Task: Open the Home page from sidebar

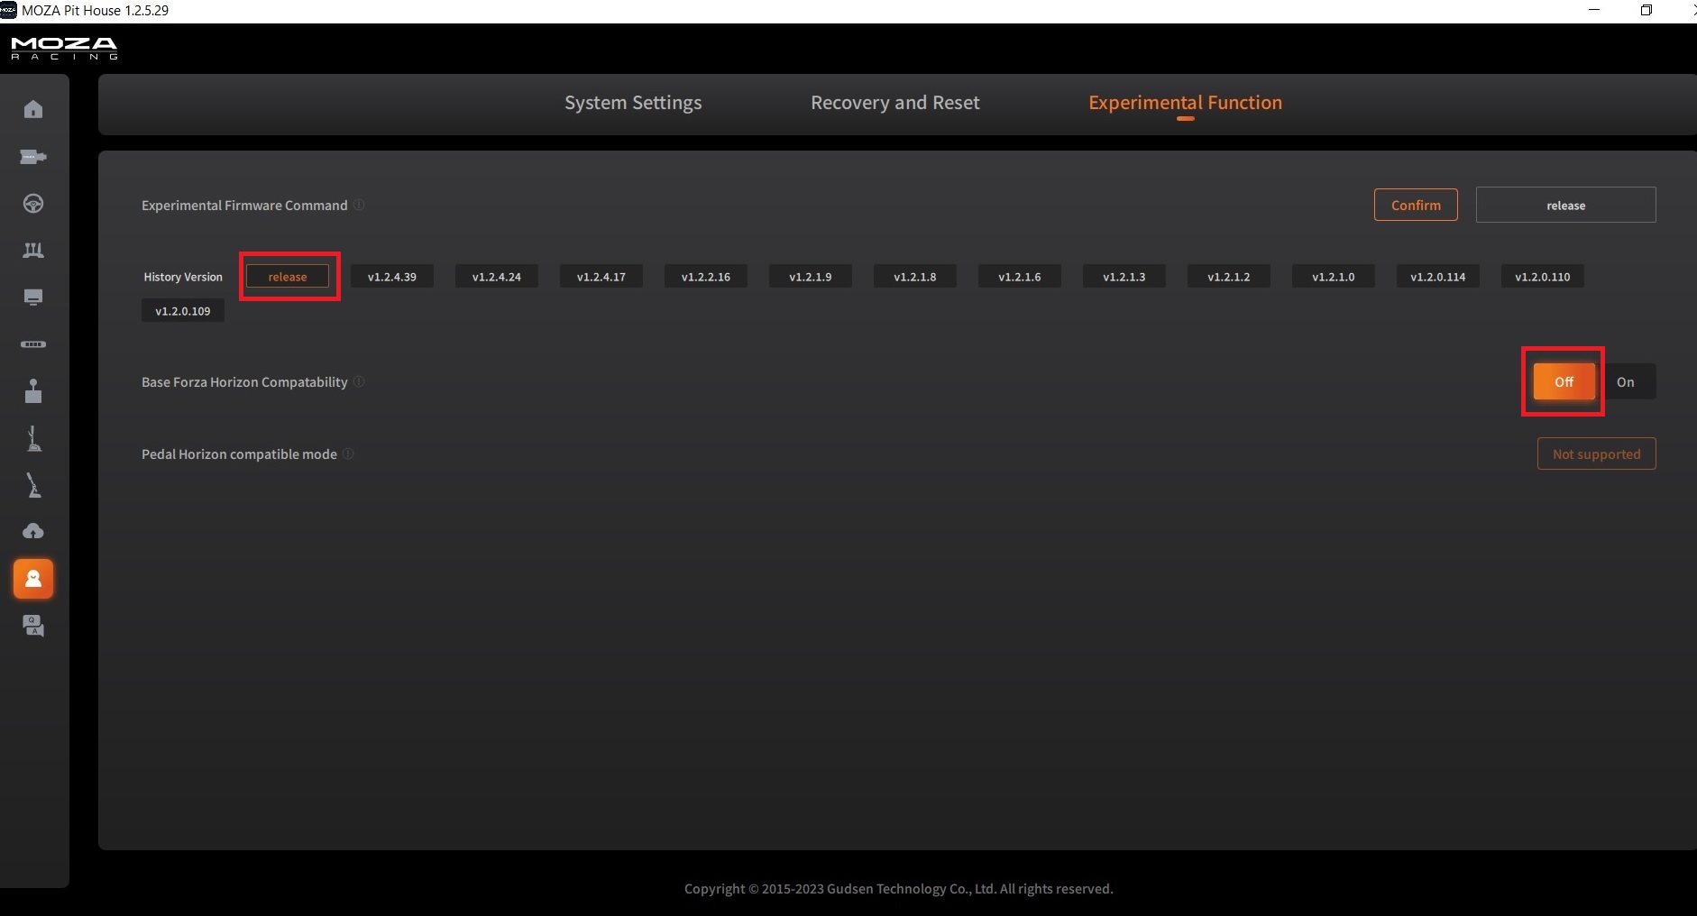Action: click(x=33, y=110)
